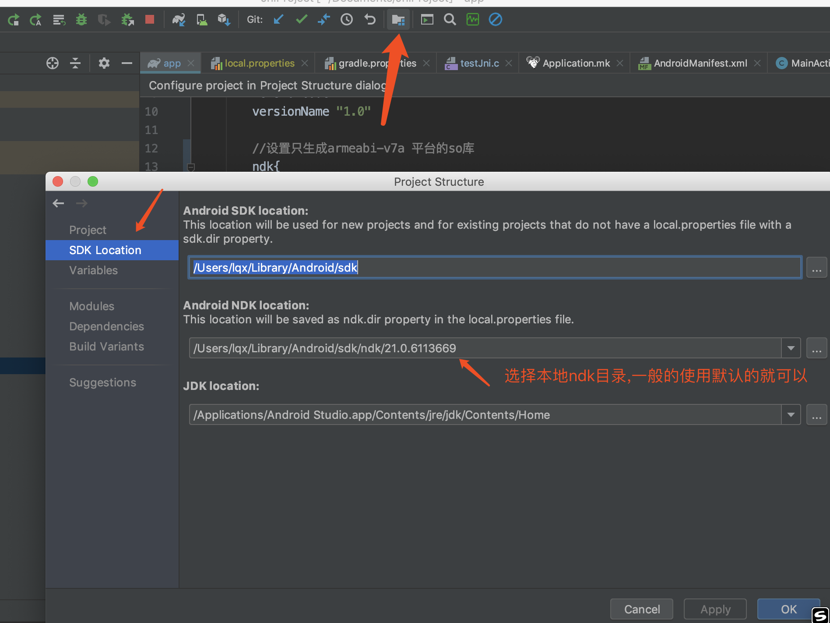Click the Apply button
This screenshot has height=623, width=830.
pos(715,609)
